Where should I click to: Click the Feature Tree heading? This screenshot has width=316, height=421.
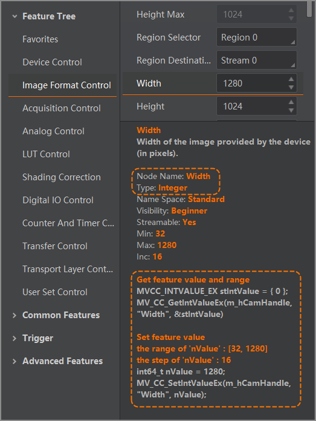[49, 16]
